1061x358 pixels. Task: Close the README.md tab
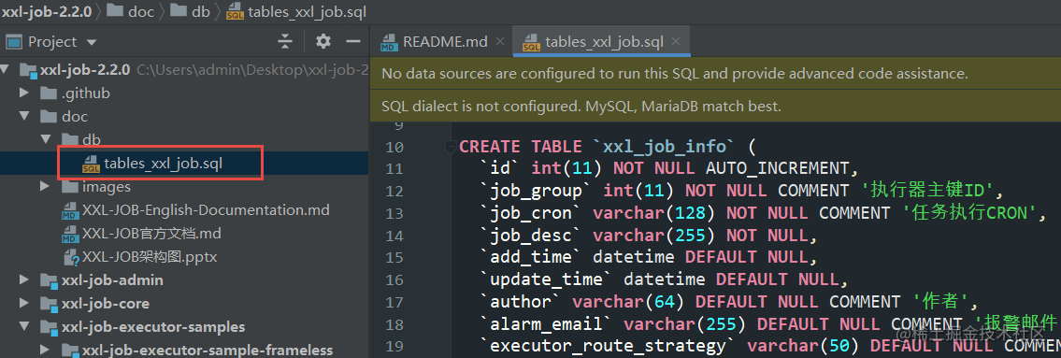pos(500,41)
